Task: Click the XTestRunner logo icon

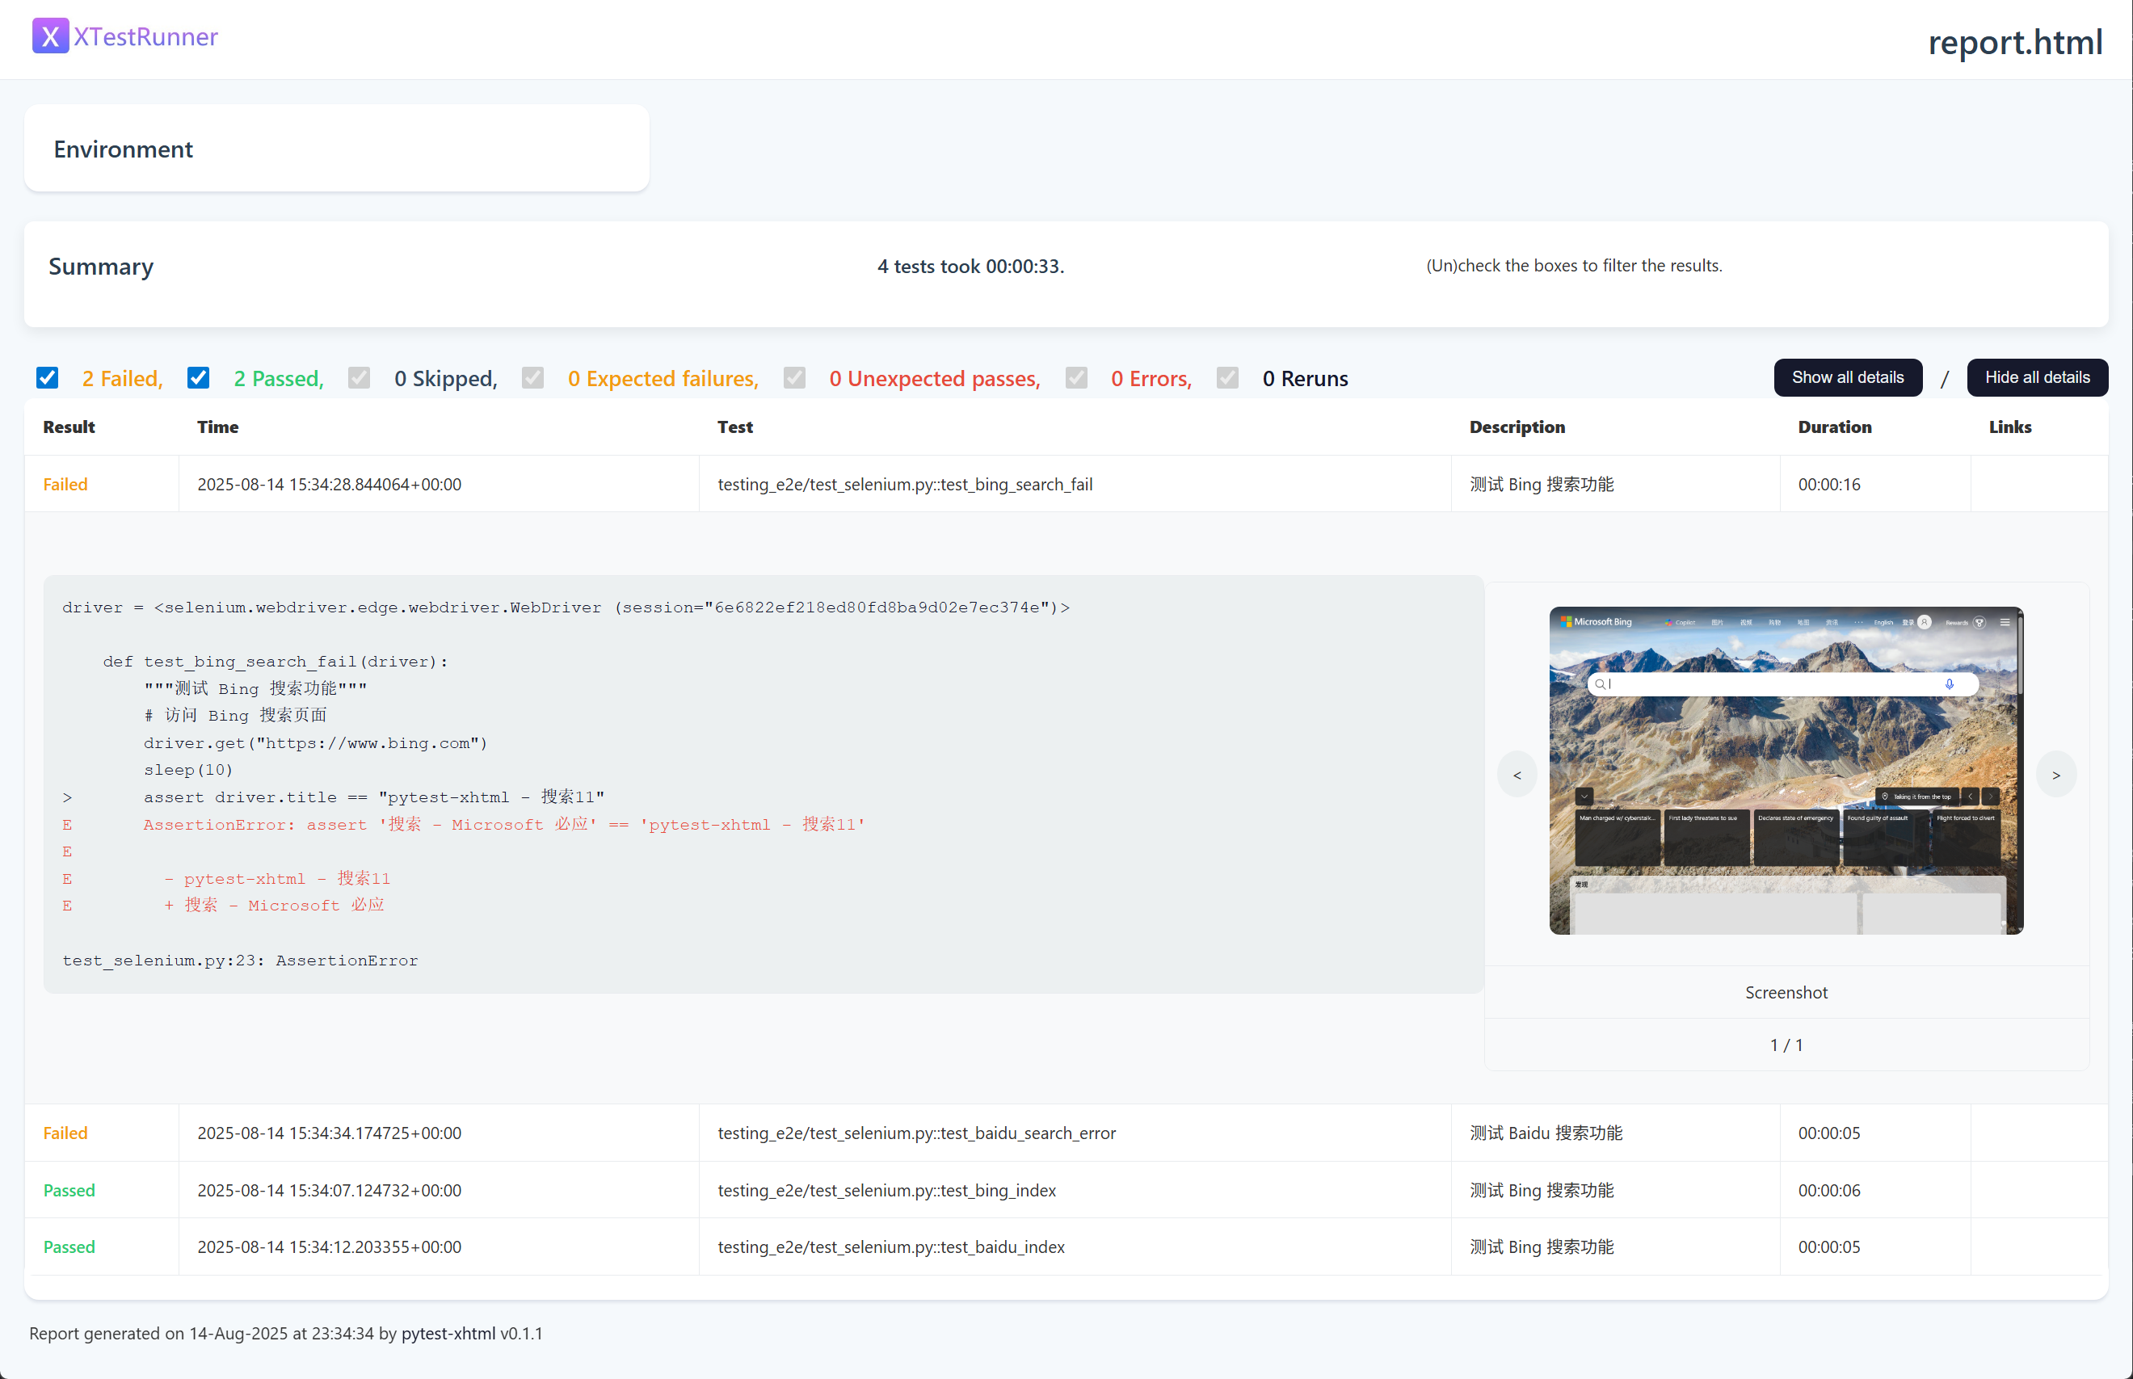Action: click(50, 36)
